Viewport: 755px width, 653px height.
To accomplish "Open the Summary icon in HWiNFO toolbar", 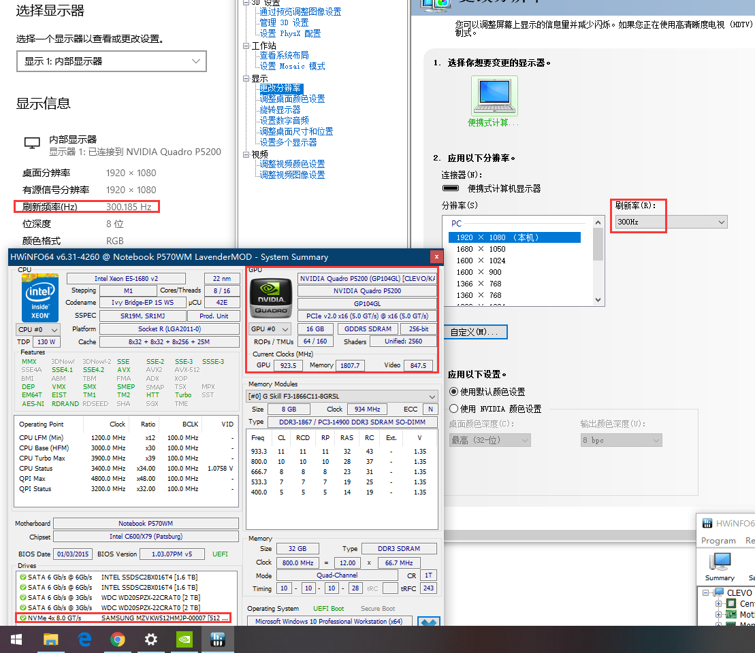I will click(x=720, y=567).
